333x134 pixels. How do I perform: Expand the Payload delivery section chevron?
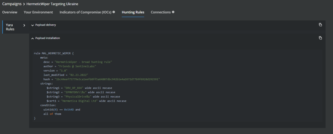pos(33,25)
